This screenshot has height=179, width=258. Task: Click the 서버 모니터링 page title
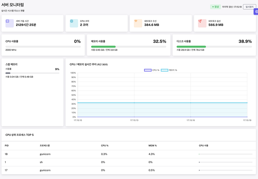[x=13, y=5]
